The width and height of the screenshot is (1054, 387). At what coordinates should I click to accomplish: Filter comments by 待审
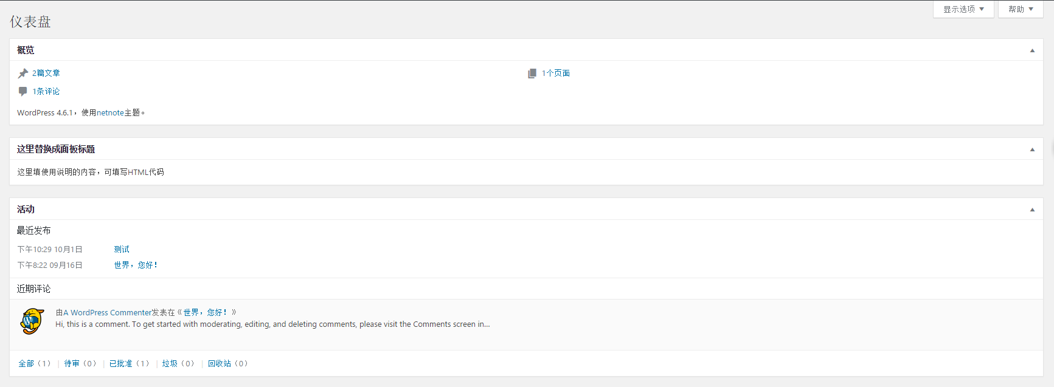coord(72,363)
